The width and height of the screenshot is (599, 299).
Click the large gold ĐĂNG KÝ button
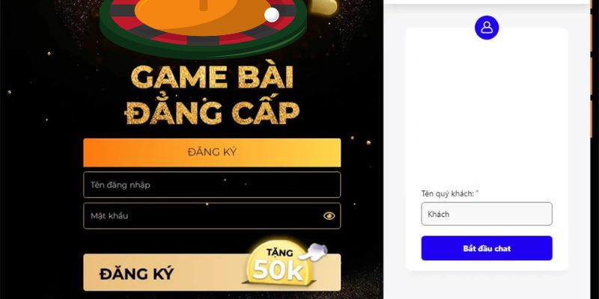pyautogui.click(x=212, y=273)
